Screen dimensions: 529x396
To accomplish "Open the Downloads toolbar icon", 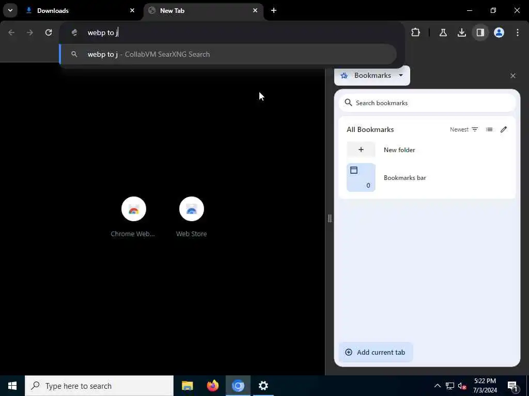I will coord(461,32).
